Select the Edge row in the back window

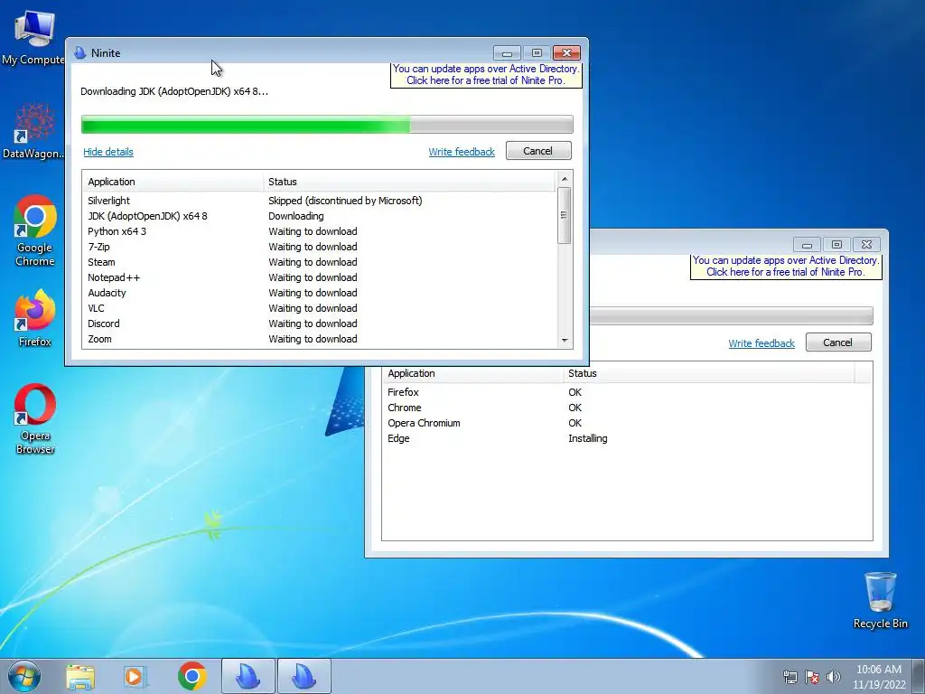(x=627, y=438)
